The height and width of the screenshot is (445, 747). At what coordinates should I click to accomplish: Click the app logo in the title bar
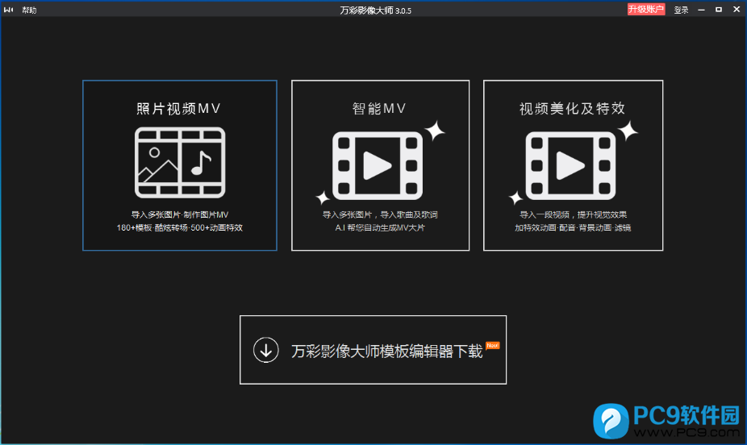(9, 10)
